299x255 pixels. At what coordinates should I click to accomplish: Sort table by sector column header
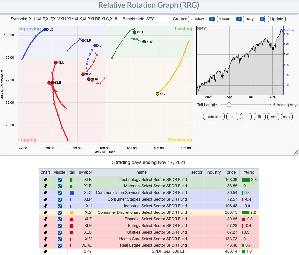tap(197, 172)
